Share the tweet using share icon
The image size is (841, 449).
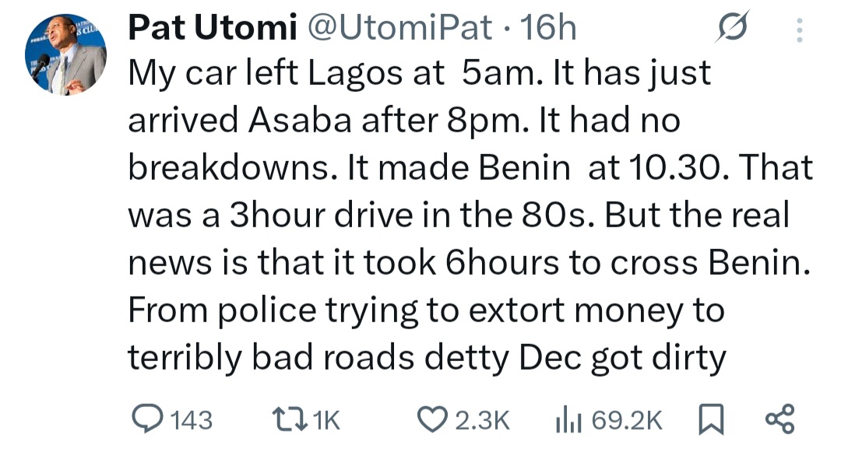click(x=779, y=419)
